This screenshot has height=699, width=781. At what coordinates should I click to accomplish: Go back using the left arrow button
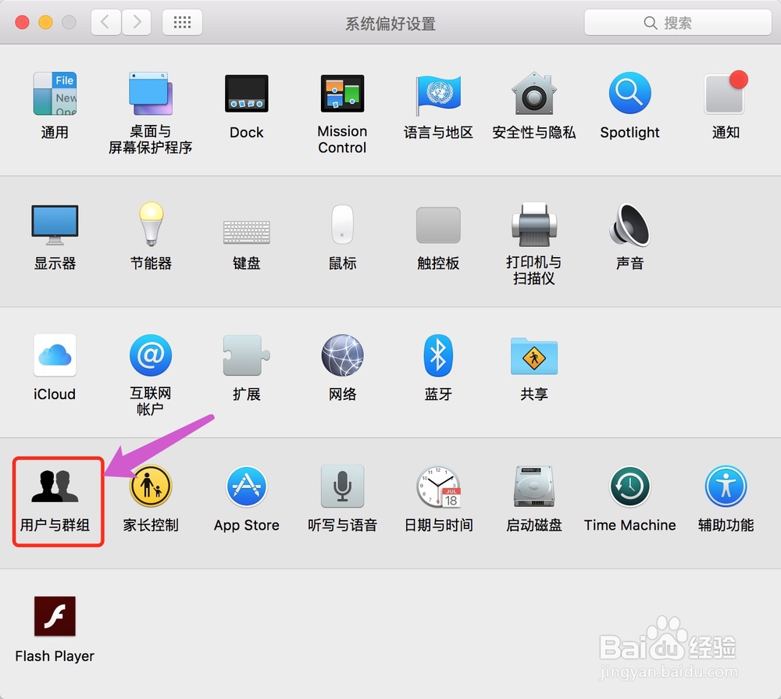105,22
